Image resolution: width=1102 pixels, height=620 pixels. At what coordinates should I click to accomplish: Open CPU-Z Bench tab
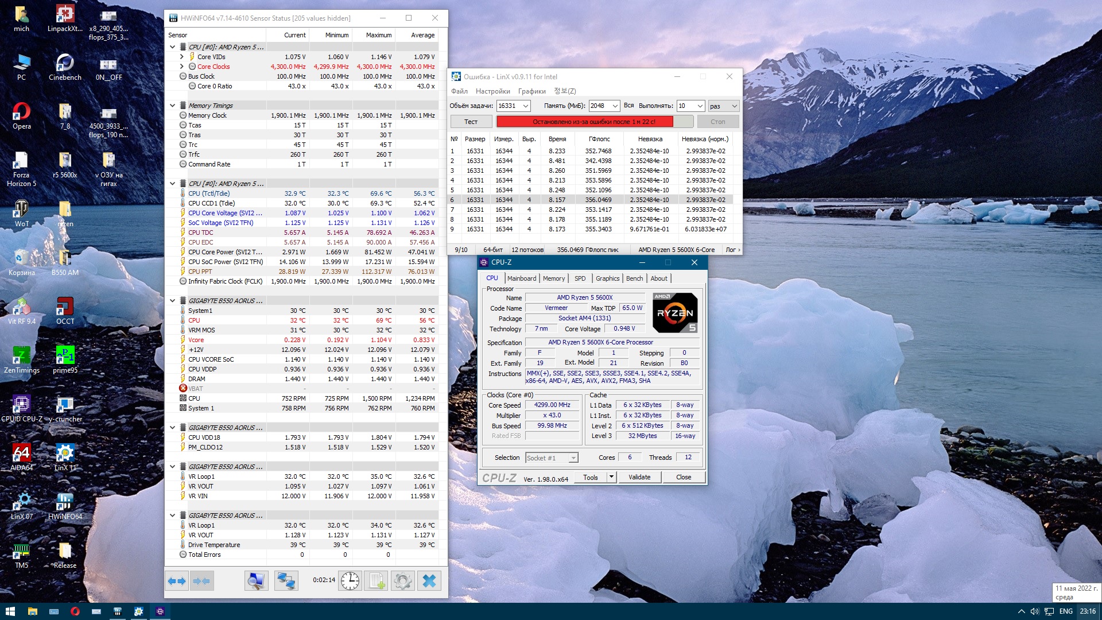point(634,278)
